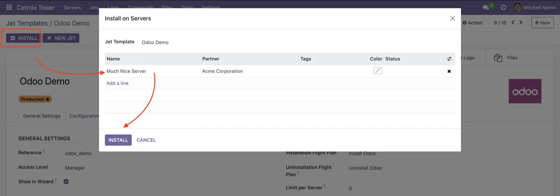Viewport: 560px width, 196px height.
Task: Pick color for Much Nice Server
Action: pyautogui.click(x=378, y=70)
